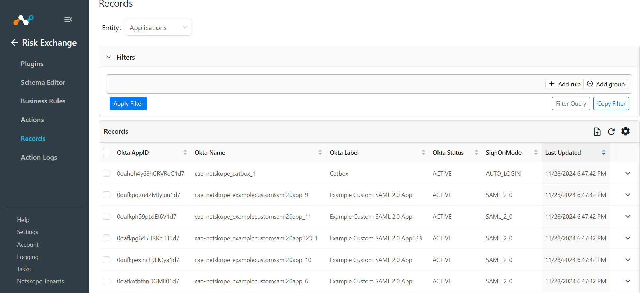Sort by Last Updated column arrows

[604, 152]
